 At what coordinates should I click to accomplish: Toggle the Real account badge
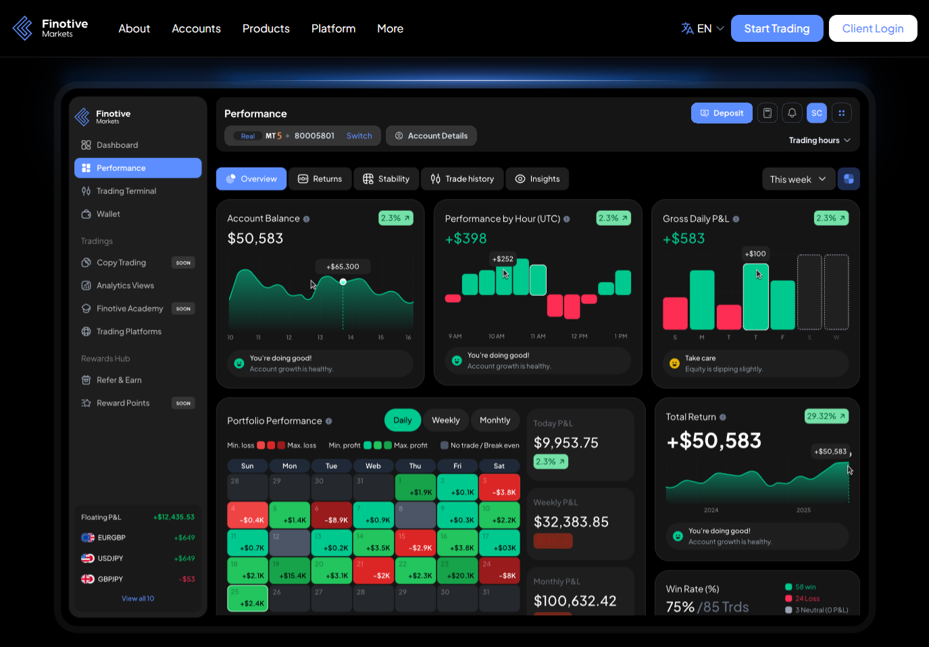pos(248,136)
